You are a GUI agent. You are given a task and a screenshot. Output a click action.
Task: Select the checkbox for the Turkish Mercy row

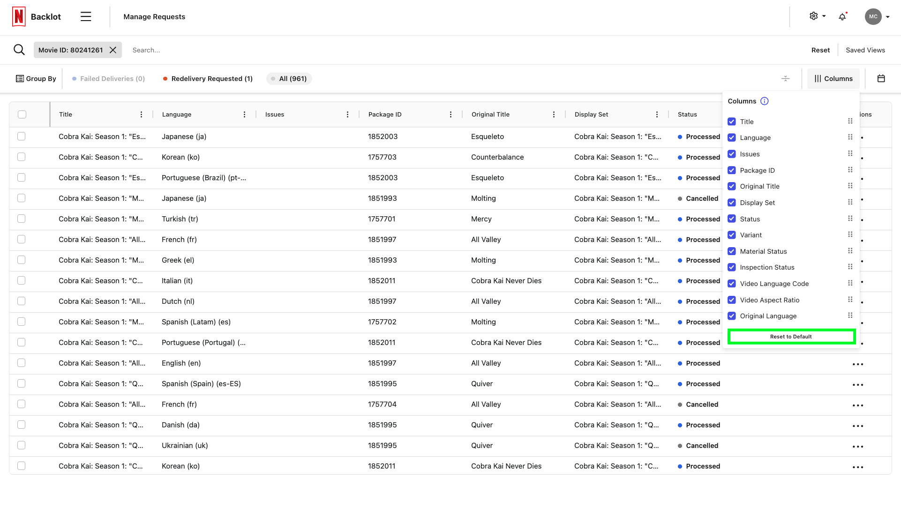pos(21,219)
